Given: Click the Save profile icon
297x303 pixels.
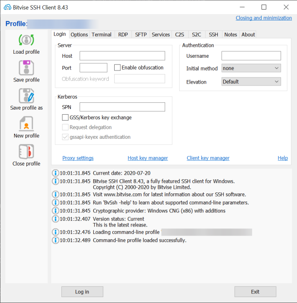Looking at the screenshot, I should click(26, 68).
